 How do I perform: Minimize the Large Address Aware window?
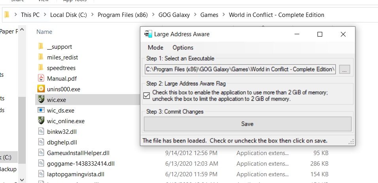(297, 34)
